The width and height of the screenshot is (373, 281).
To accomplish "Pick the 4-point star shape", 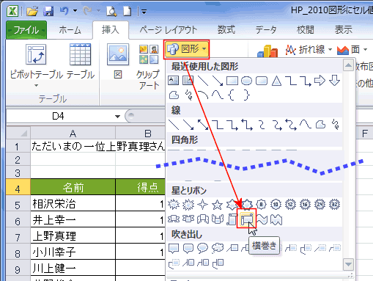I will coord(202,205).
